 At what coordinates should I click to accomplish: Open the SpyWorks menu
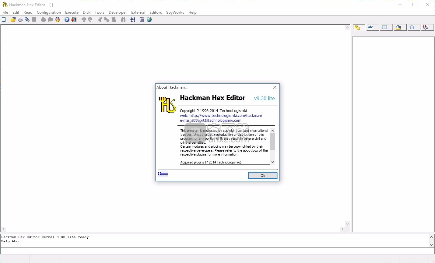coord(175,12)
